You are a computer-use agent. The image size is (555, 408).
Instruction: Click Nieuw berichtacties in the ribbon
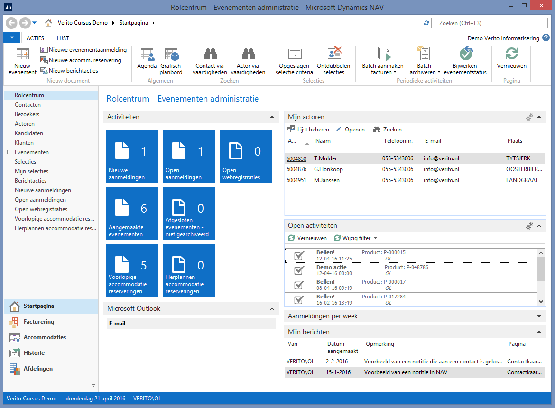(x=69, y=71)
